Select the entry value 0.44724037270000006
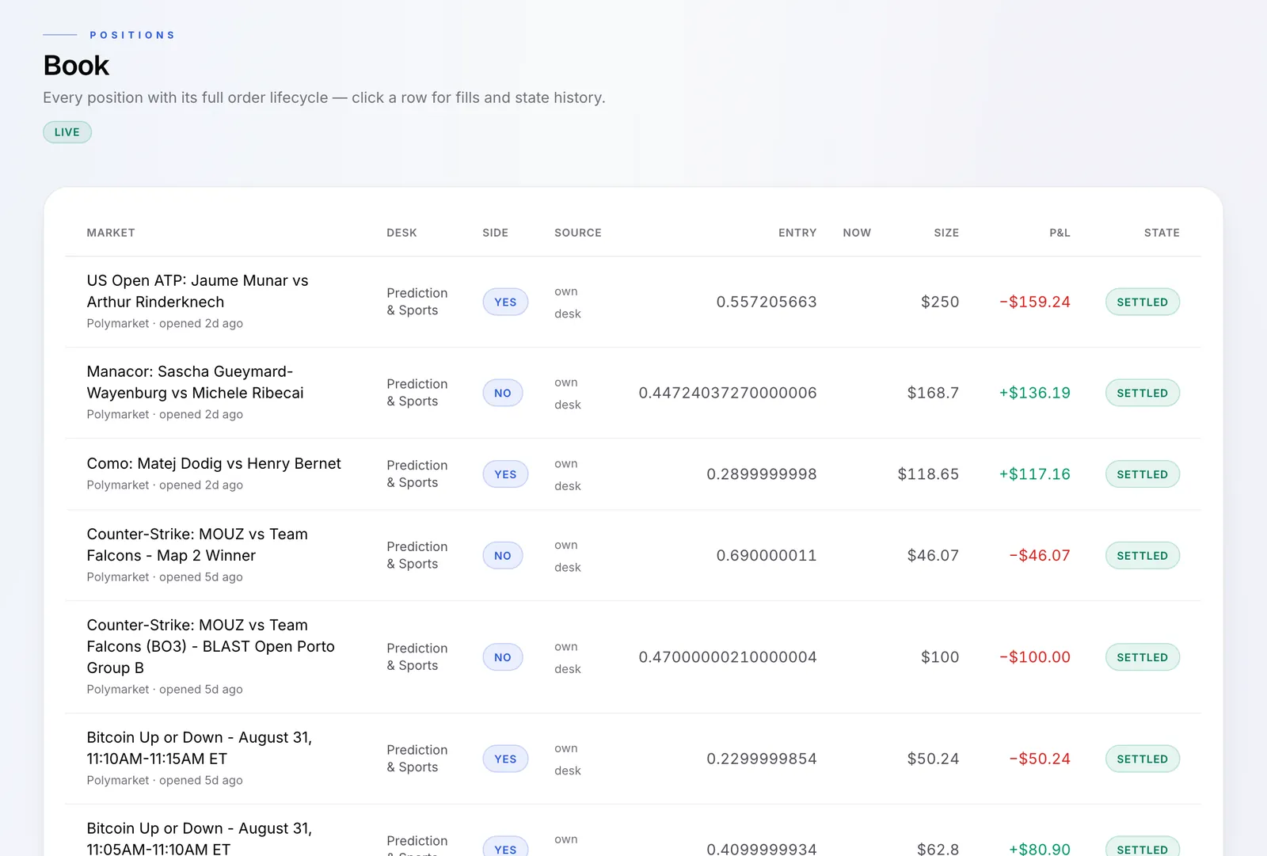Screen dimensions: 1267x856 tap(728, 393)
